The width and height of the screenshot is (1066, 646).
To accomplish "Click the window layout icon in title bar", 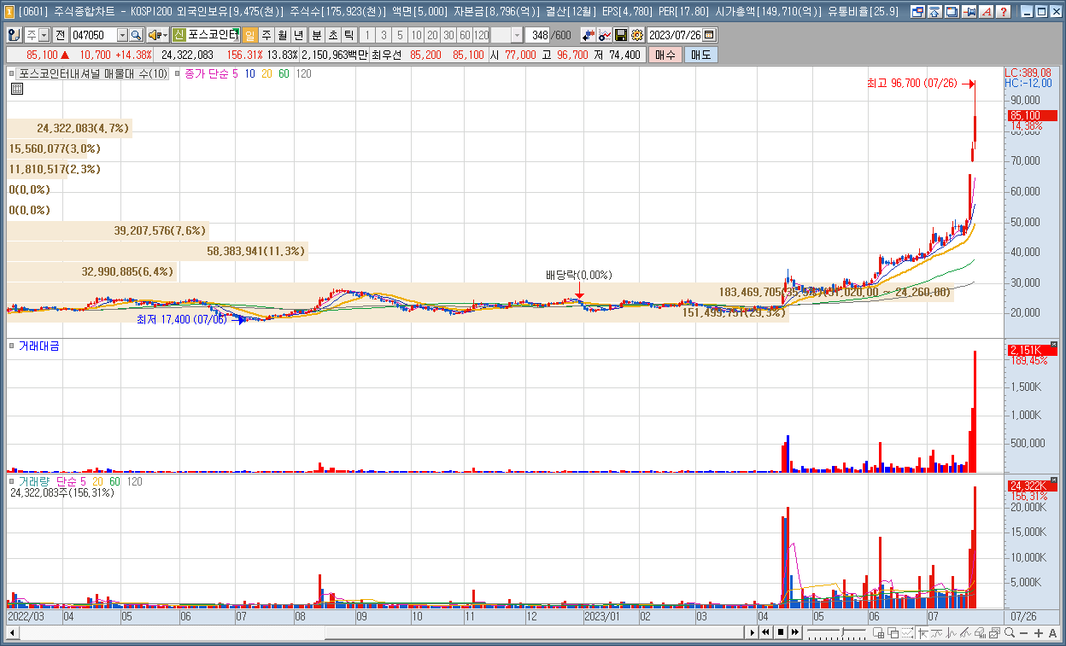I will (x=917, y=12).
